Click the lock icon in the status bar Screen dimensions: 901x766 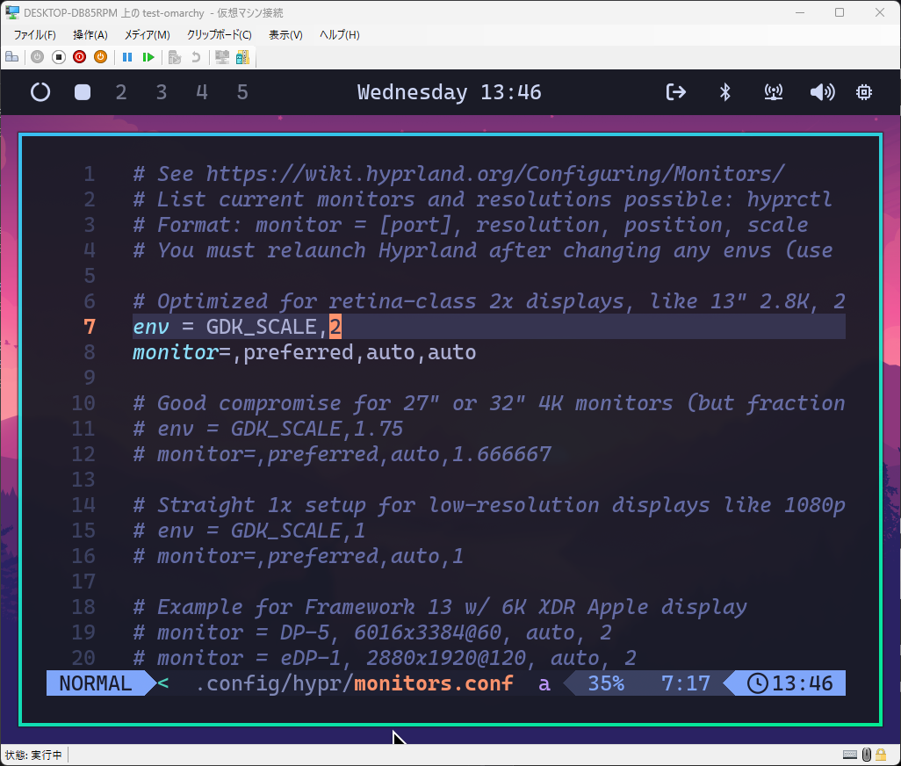(880, 754)
